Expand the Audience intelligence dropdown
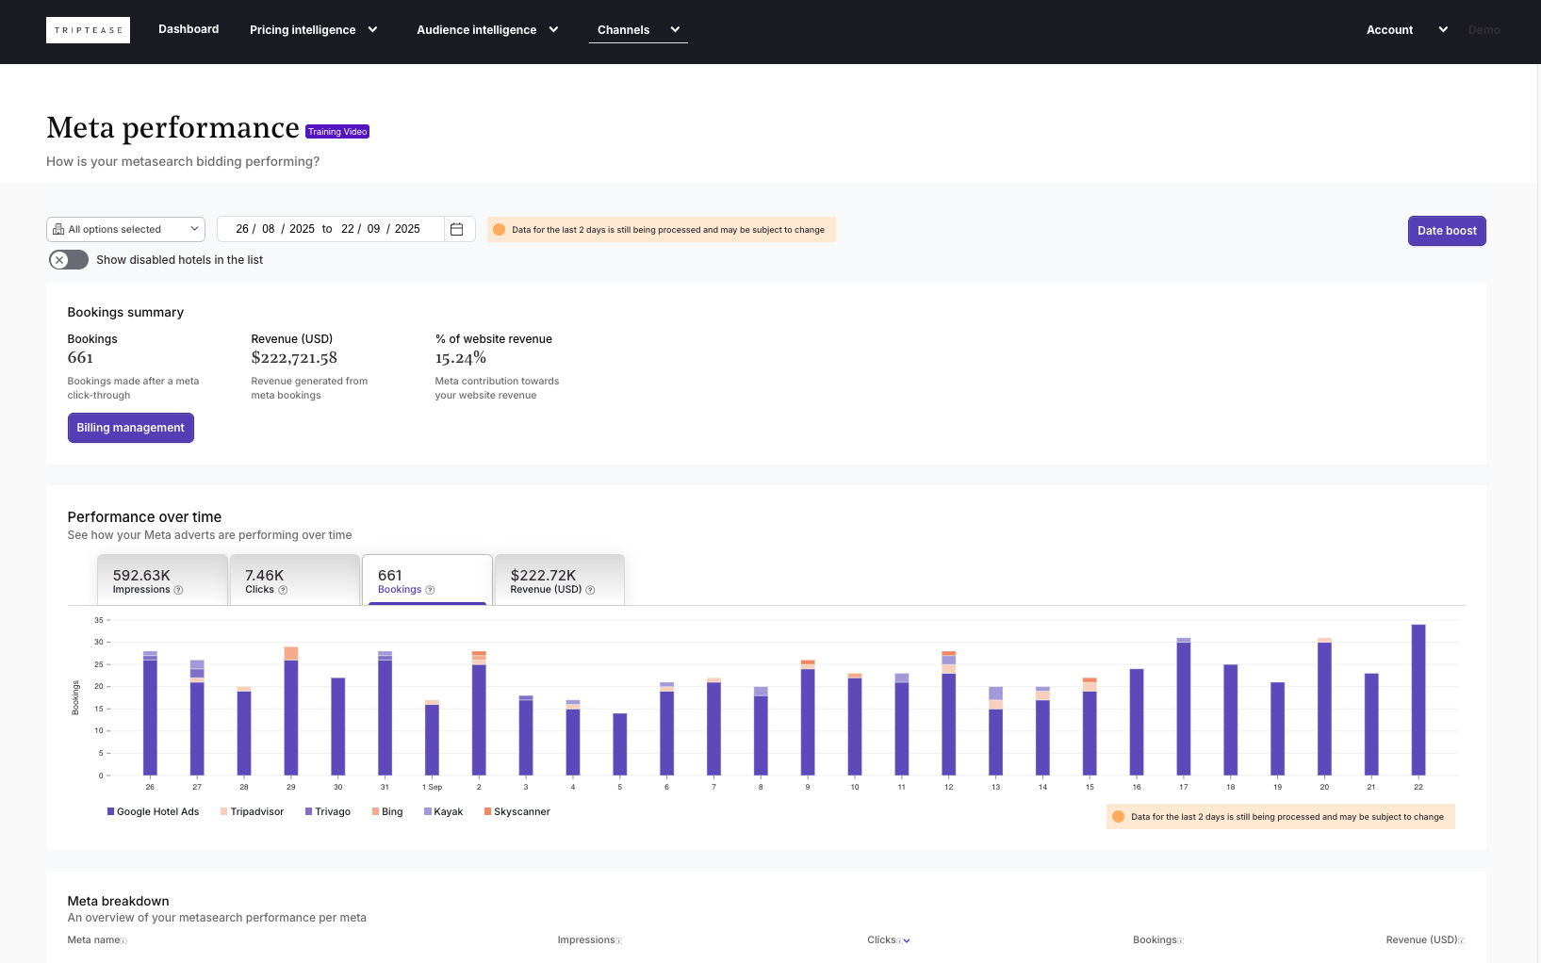The height and width of the screenshot is (963, 1541). coord(487,30)
